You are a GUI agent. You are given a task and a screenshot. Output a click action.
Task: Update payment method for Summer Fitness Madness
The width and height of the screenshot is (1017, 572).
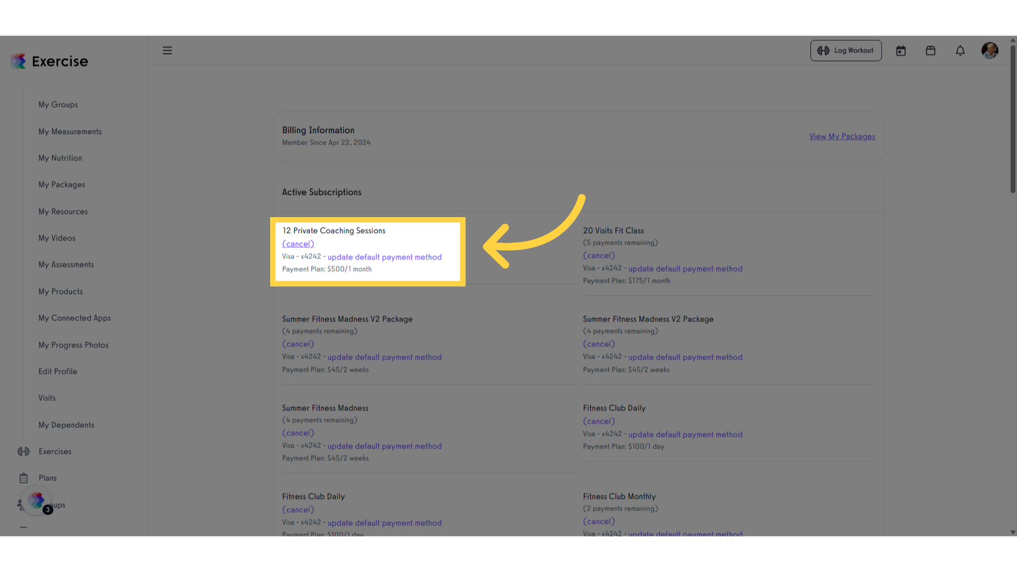pyautogui.click(x=385, y=446)
